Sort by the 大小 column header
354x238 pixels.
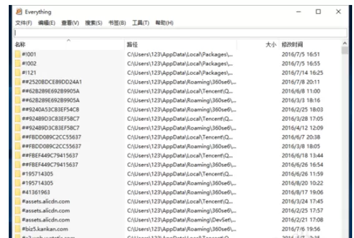[271, 45]
